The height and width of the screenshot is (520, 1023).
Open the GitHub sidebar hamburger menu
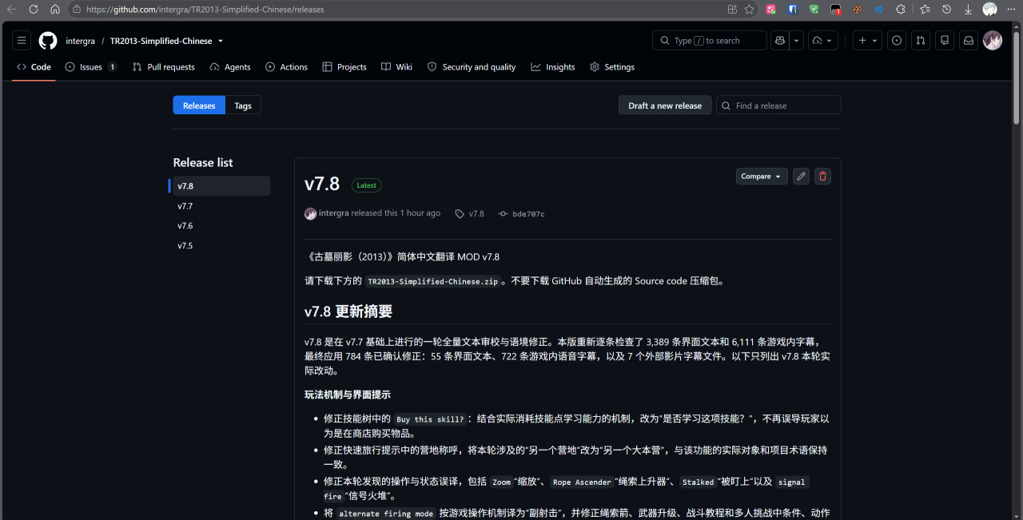click(x=22, y=41)
